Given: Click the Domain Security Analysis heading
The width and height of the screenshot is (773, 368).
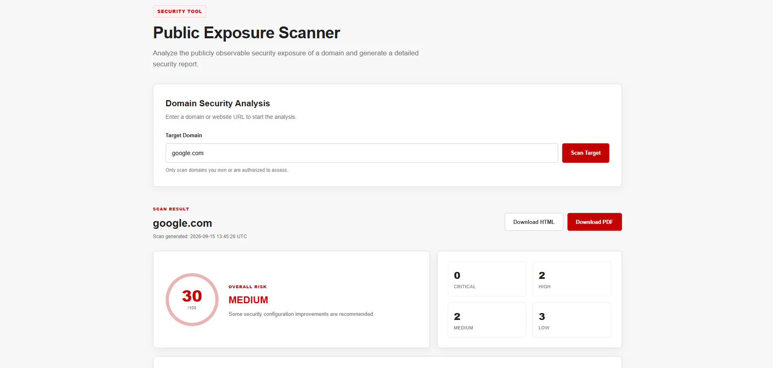Looking at the screenshot, I should click(218, 103).
